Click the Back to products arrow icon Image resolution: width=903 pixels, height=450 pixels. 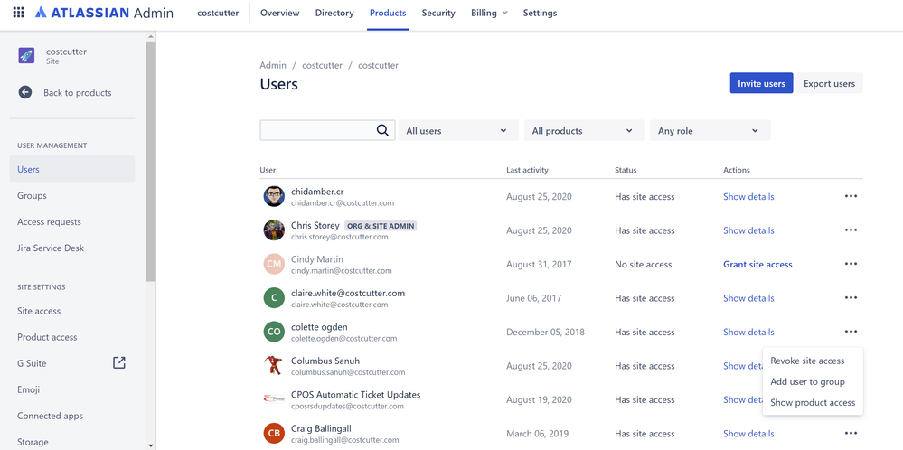click(24, 93)
